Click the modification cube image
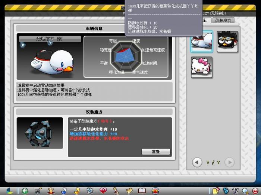The image size is (261, 195). coord(40,133)
